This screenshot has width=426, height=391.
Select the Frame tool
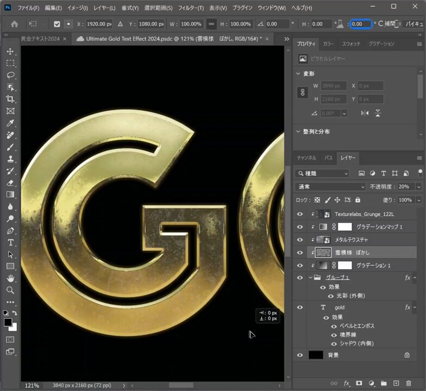pos(10,111)
